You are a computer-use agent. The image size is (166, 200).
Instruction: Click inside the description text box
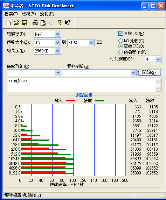point(81,85)
